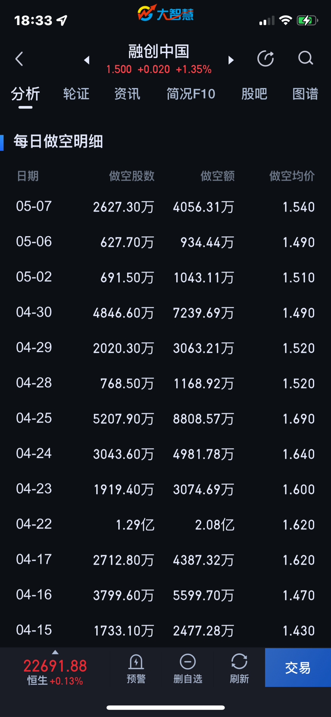Tap the back arrow icon
This screenshot has height=717, width=331.
pos(19,59)
